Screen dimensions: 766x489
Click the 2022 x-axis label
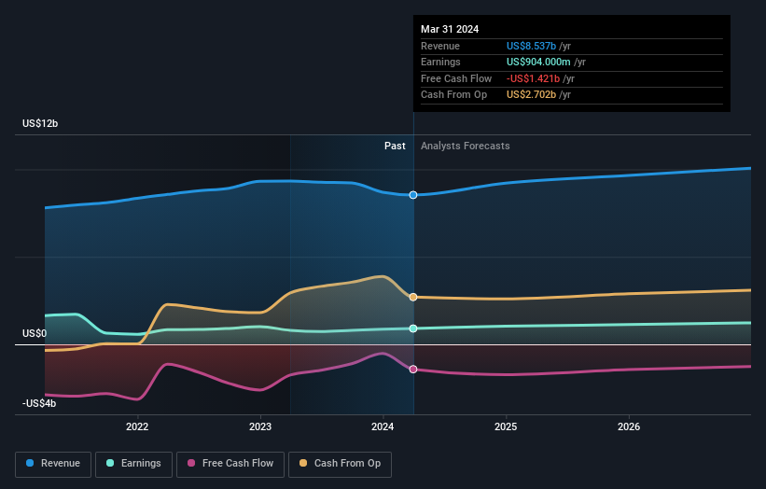(137, 426)
